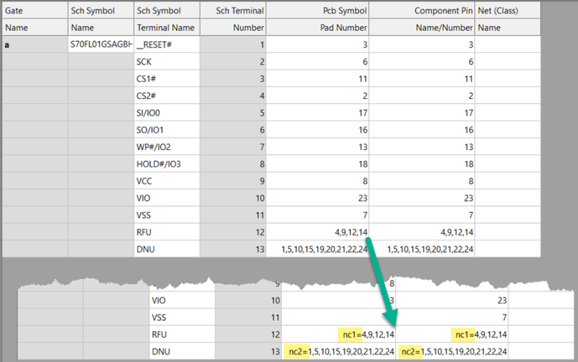Select Pad Number '4,9,12,14' in upper RFU row
Viewport: 578px width, 362px height.
click(318, 232)
